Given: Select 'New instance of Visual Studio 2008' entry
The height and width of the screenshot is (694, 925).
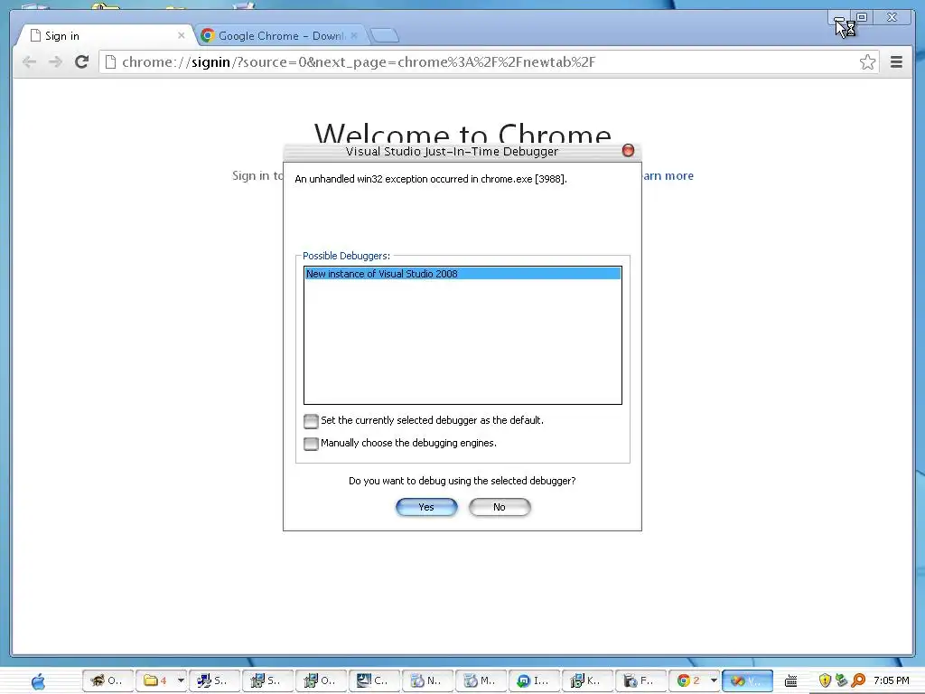Looking at the screenshot, I should point(462,274).
